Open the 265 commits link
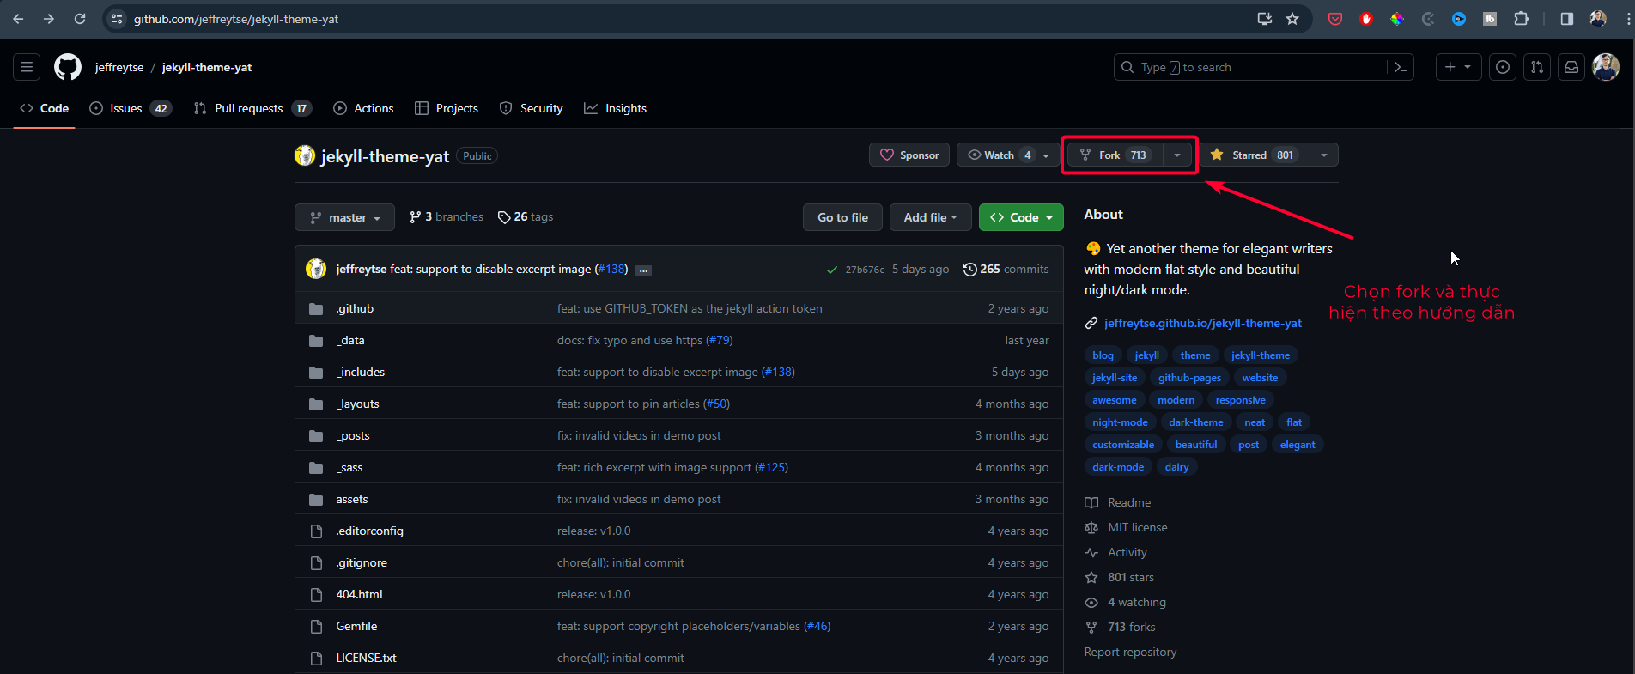 click(x=1006, y=270)
